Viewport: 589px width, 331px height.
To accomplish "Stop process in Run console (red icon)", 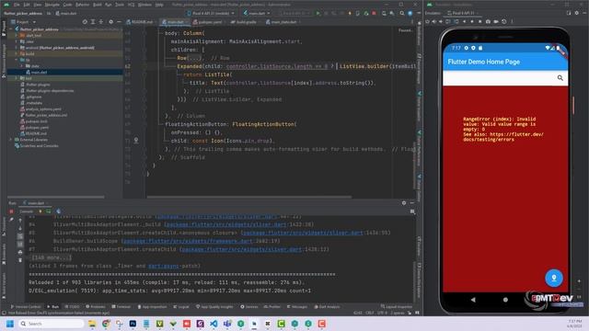I will pos(11,211).
